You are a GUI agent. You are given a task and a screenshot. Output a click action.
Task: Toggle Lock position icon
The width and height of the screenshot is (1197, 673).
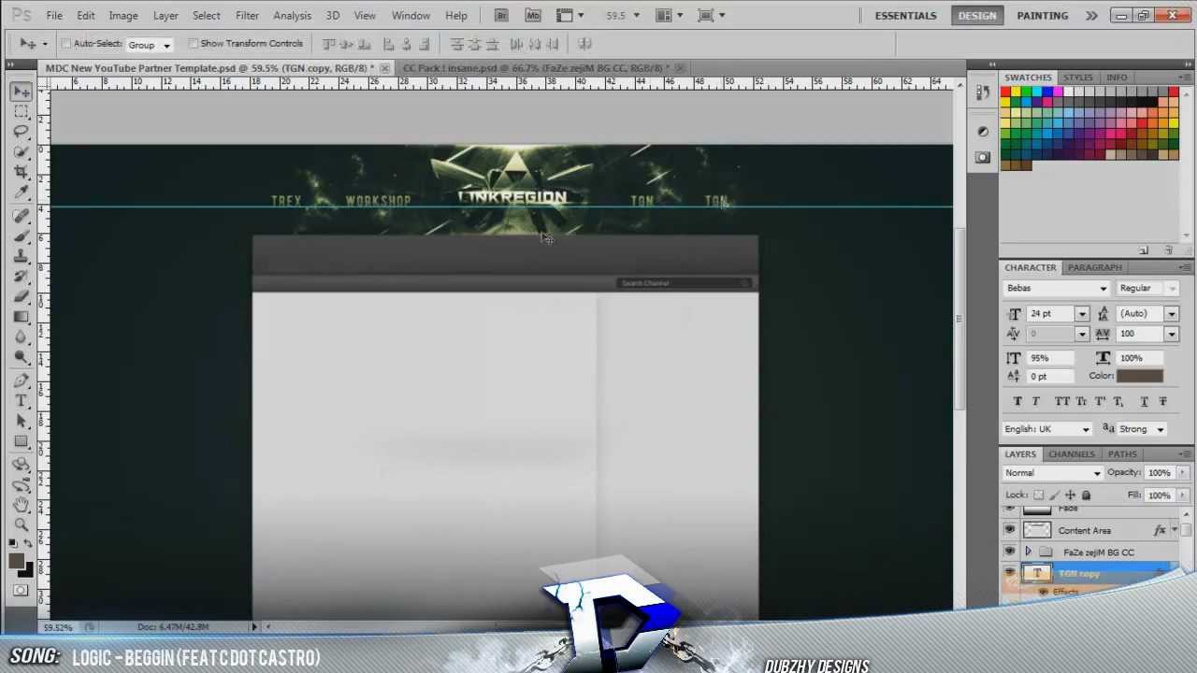pyautogui.click(x=1070, y=495)
